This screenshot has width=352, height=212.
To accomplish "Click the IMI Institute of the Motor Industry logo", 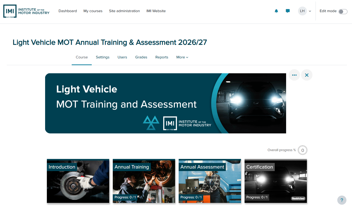I will click(26, 11).
